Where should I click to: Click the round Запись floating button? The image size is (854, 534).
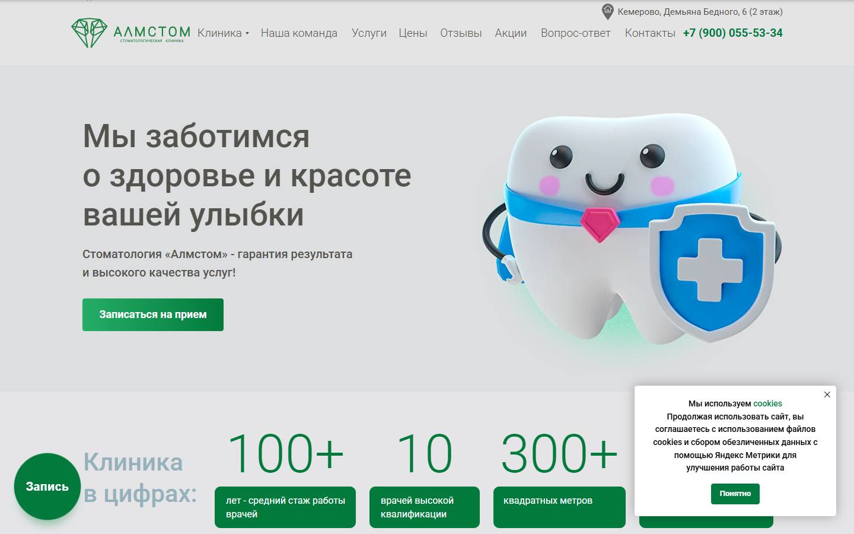tap(47, 487)
